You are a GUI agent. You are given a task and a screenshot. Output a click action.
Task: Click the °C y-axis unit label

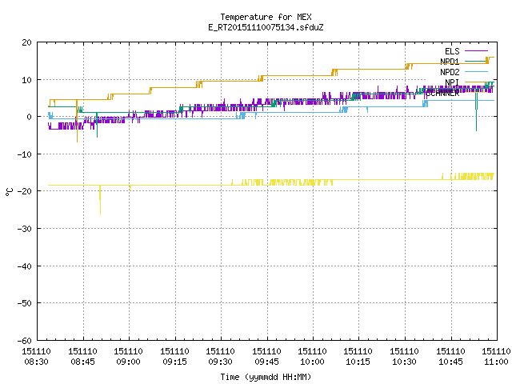(9, 192)
